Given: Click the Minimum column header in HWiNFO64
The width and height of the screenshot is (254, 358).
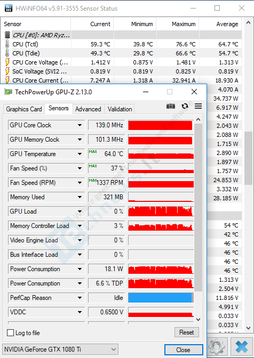Looking at the screenshot, I should pos(135,24).
